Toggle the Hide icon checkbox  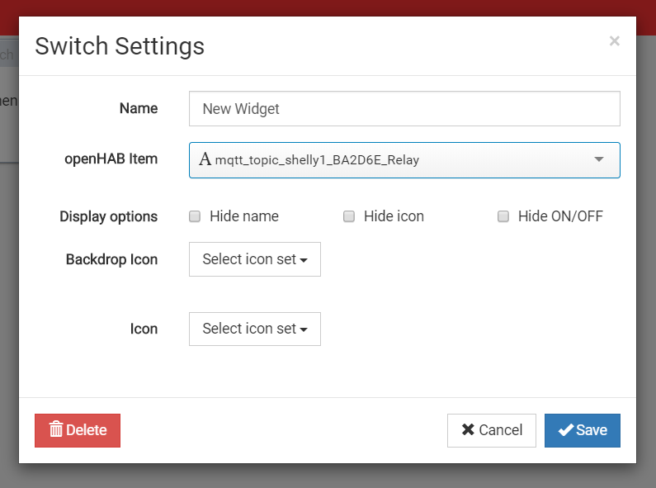coord(349,216)
